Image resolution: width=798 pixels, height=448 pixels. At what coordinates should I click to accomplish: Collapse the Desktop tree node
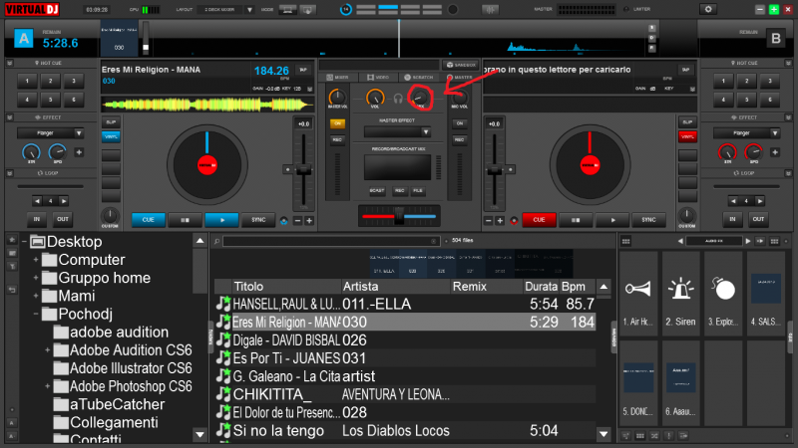[24, 242]
